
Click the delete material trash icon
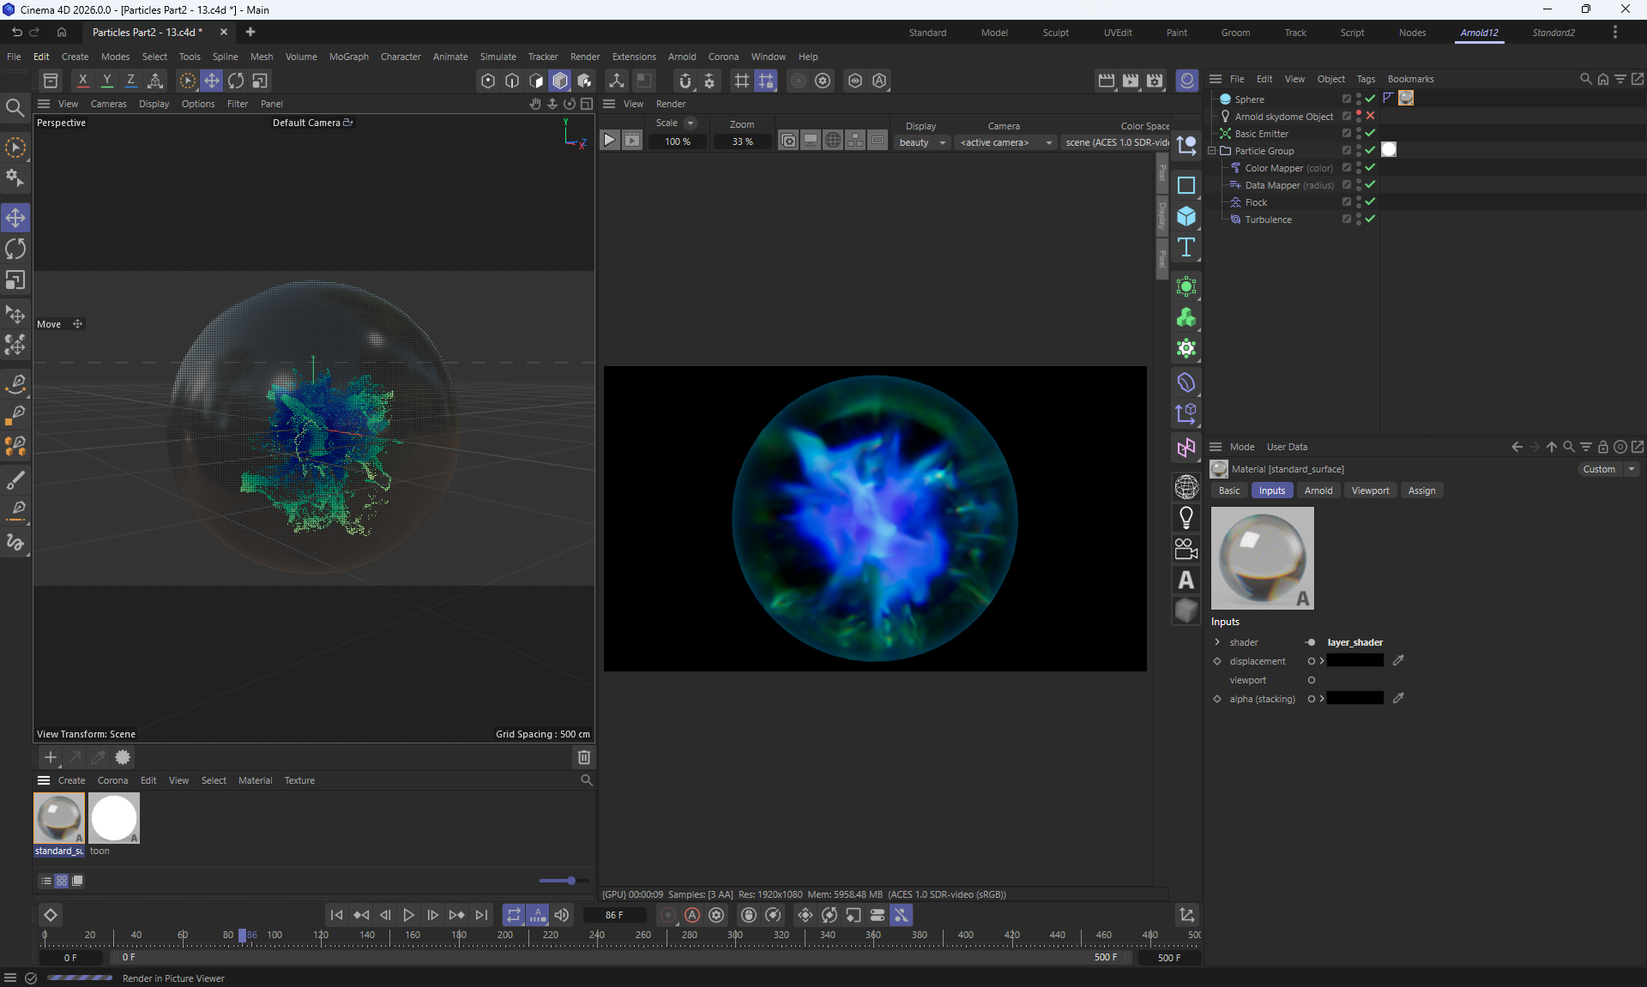coord(584,757)
